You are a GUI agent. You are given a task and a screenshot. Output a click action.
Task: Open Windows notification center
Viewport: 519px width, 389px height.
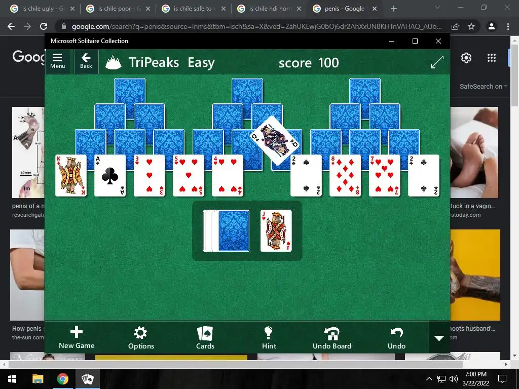(x=502, y=379)
